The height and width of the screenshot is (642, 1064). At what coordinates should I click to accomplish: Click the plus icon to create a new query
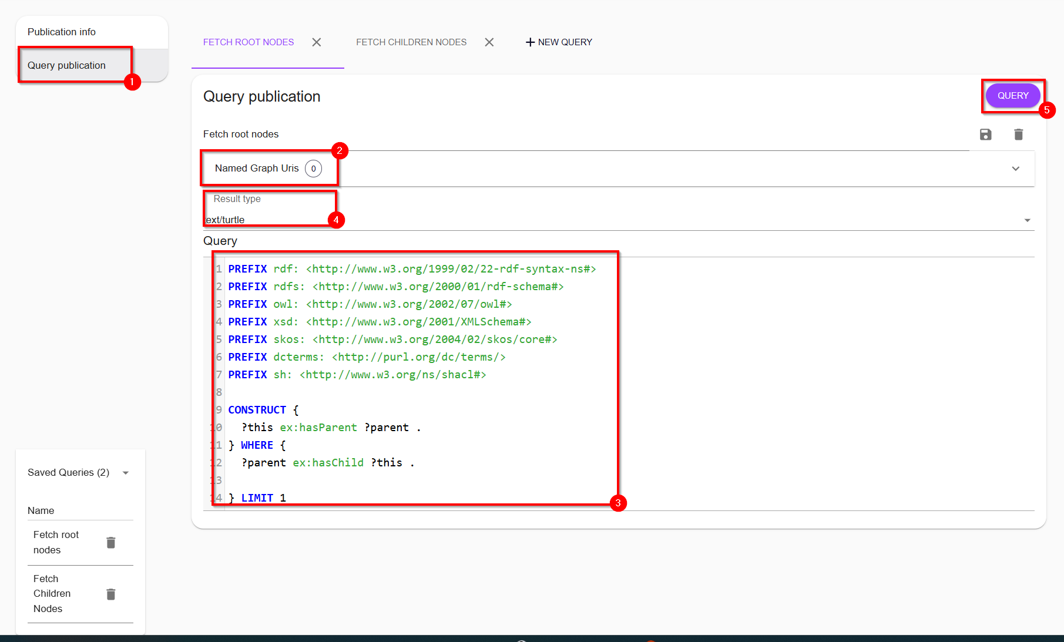pos(530,42)
